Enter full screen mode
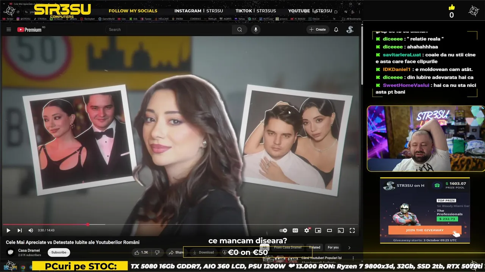485x272 pixels. [x=352, y=230]
